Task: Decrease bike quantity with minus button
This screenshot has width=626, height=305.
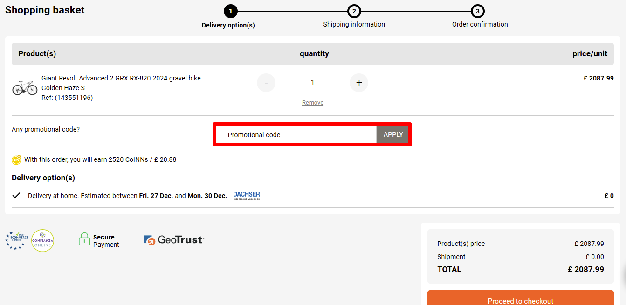Action: (266, 83)
